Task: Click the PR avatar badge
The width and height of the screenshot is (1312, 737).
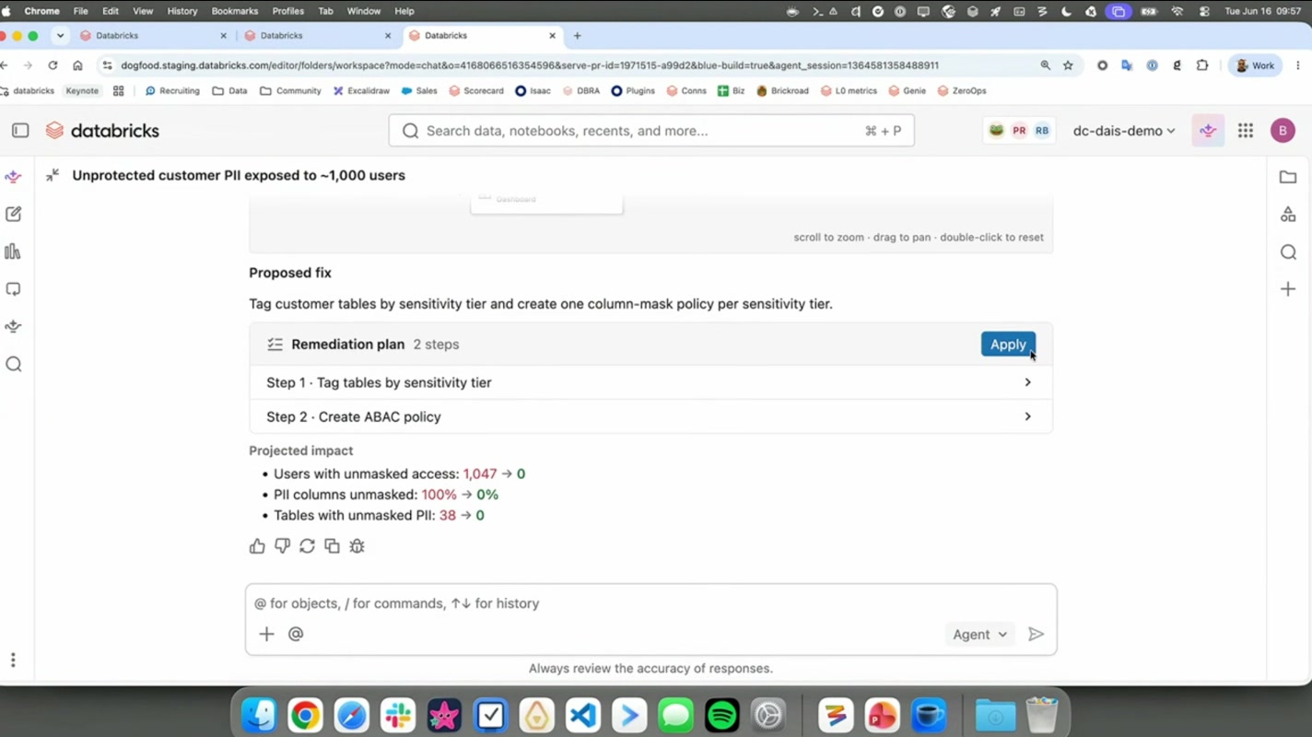Action: [x=1019, y=131]
